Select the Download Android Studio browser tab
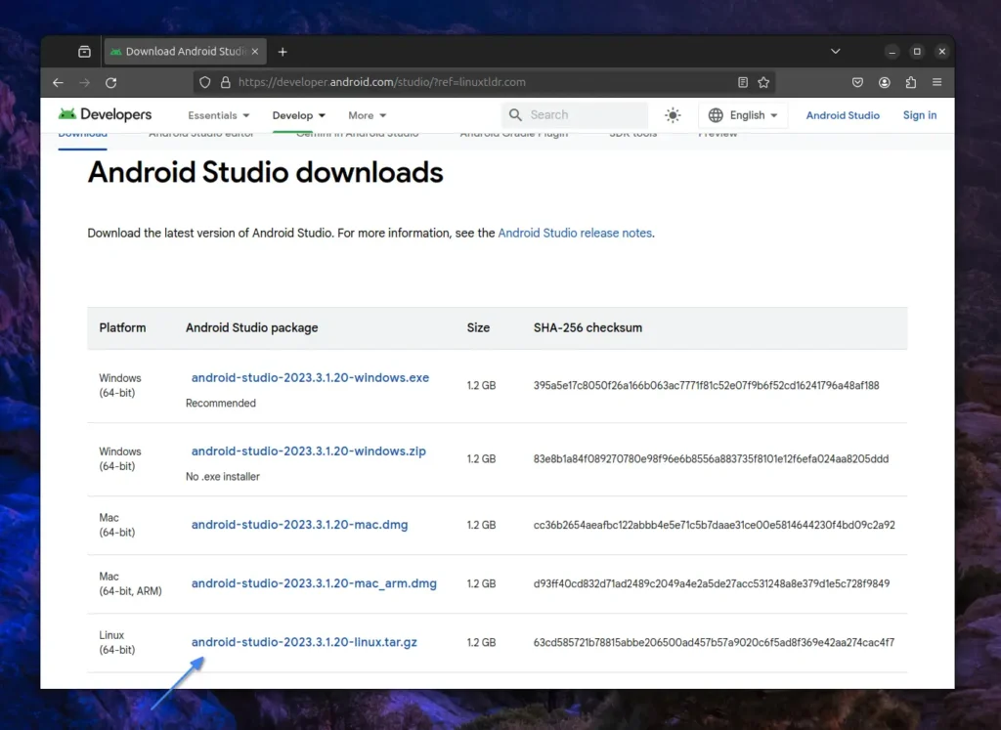This screenshot has width=1001, height=730. pos(185,52)
